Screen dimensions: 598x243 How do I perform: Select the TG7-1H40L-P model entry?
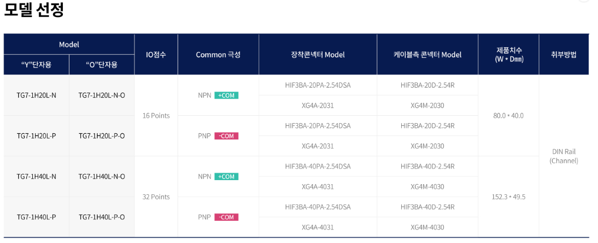(36, 217)
